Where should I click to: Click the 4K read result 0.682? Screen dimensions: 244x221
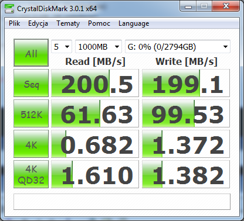pyautogui.click(x=95, y=144)
